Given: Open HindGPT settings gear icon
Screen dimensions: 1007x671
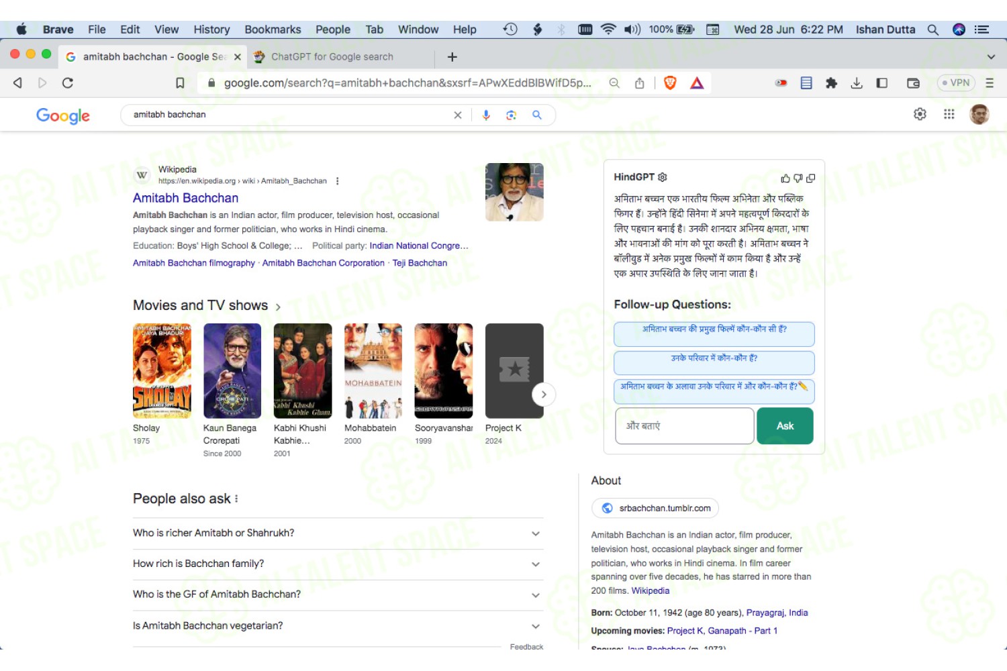Looking at the screenshot, I should [x=663, y=177].
